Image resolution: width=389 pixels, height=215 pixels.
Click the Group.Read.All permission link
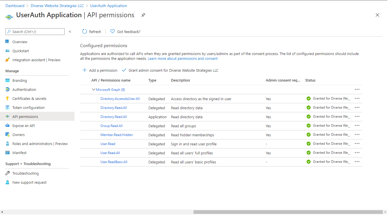(111, 126)
